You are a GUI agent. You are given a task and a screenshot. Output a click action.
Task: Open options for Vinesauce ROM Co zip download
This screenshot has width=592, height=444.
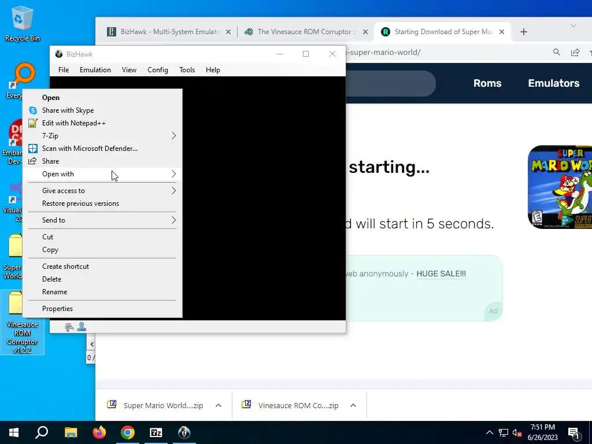coord(353,405)
